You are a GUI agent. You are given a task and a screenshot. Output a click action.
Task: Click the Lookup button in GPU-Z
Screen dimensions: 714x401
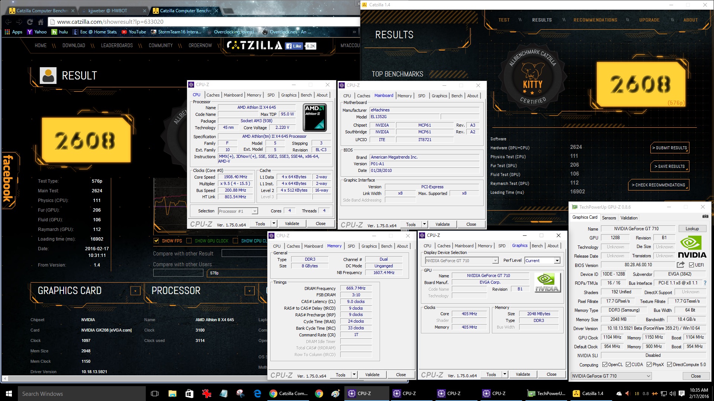tap(692, 229)
